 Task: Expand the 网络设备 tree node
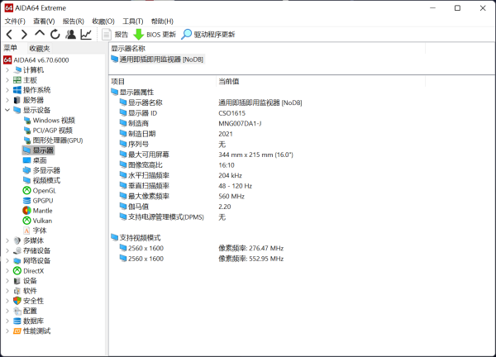pyautogui.click(x=7, y=261)
